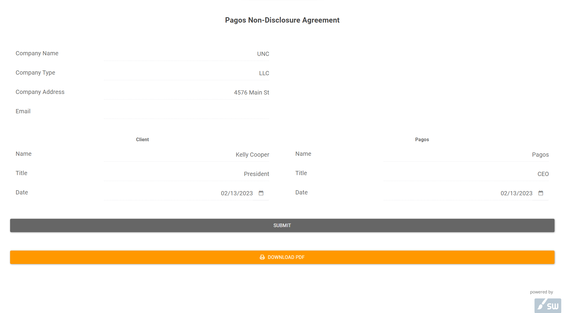Edit the Company Name field showing UNC

coord(186,54)
